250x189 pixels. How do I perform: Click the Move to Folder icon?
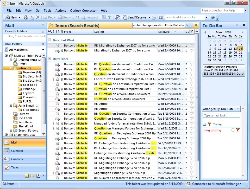[x=32, y=17]
